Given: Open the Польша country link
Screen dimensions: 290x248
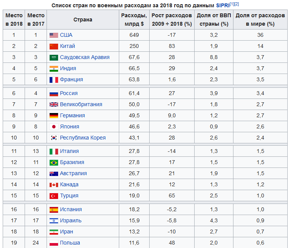Looking at the screenshot, I should click(x=70, y=243).
